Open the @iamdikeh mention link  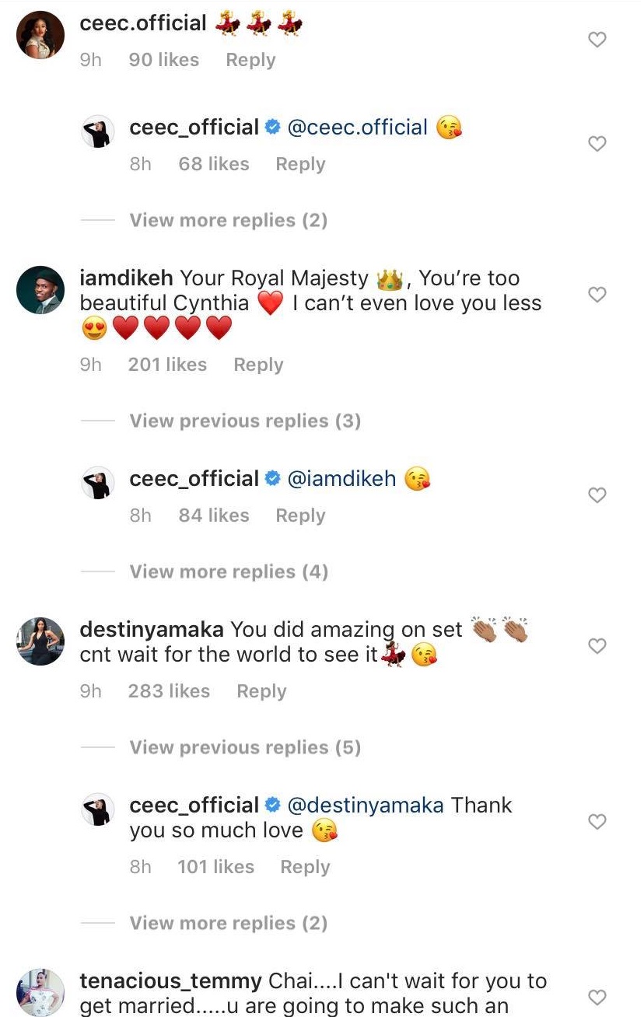pyautogui.click(x=341, y=479)
